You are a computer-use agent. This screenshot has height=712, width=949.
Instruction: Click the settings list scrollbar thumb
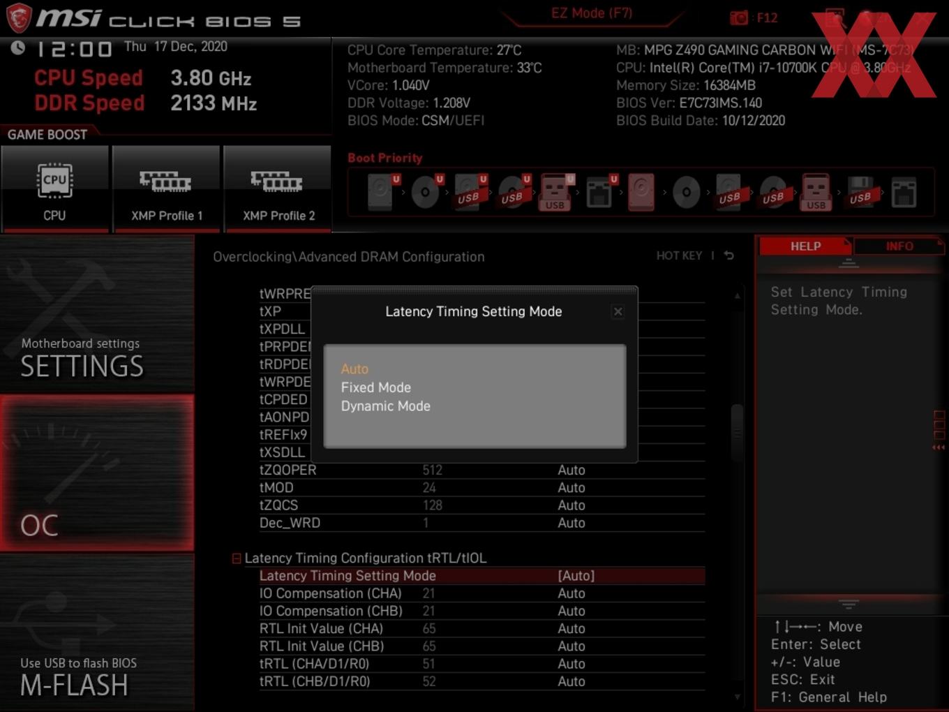(737, 433)
